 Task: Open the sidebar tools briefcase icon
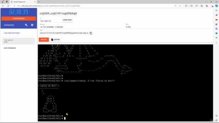coord(216,20)
